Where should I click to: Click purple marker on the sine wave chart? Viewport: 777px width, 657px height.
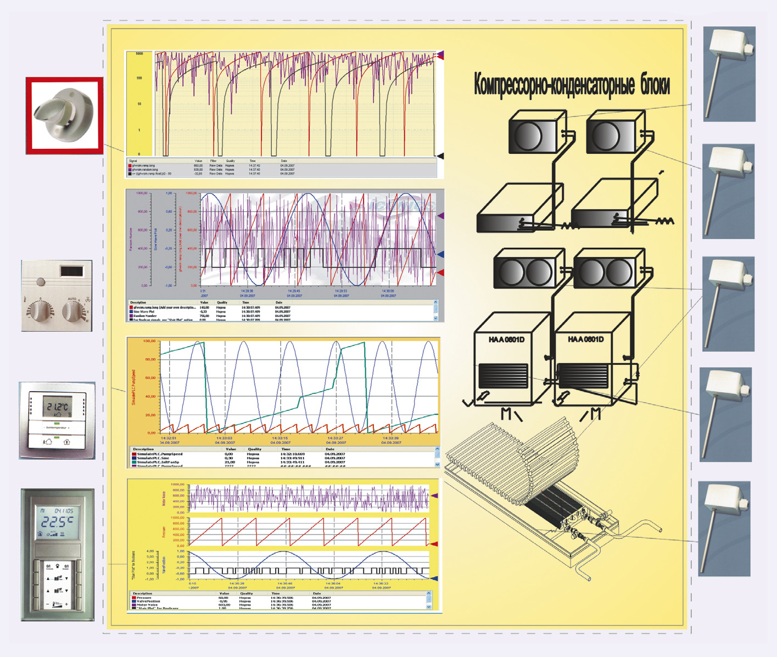click(440, 216)
